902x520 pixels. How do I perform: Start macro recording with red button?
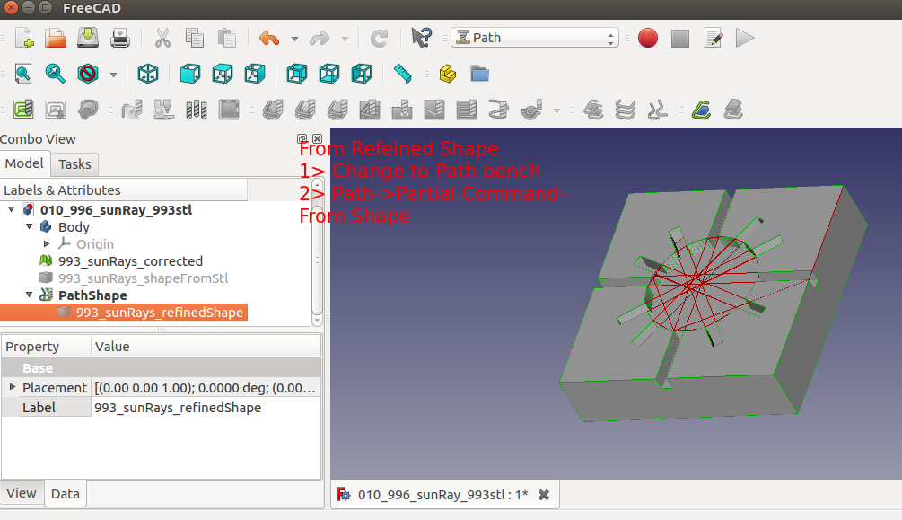coord(648,38)
